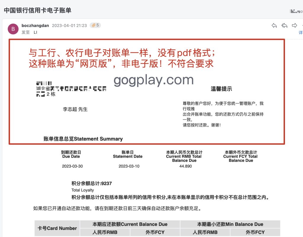Click the 卡号 Card Number table header

(x=57, y=228)
